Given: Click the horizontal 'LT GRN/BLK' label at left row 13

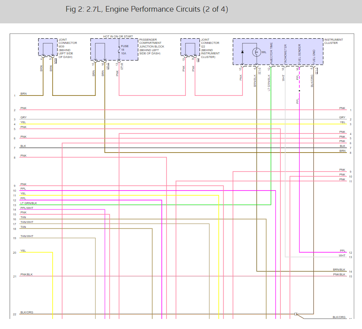Looking at the screenshot, I should (x=29, y=203).
